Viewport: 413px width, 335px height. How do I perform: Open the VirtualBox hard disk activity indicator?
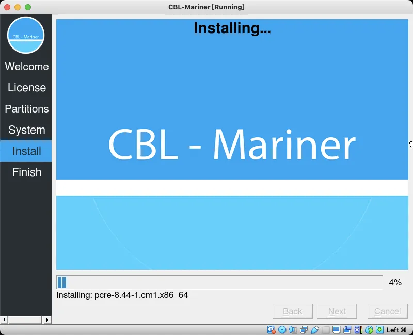pyautogui.click(x=270, y=329)
